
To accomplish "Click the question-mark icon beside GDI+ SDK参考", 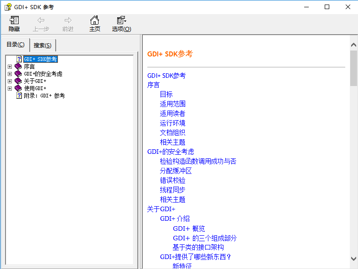I will pos(19,59).
